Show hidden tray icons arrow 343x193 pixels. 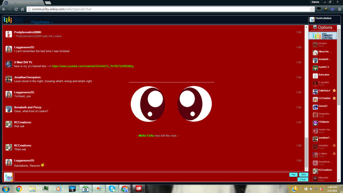(301, 189)
